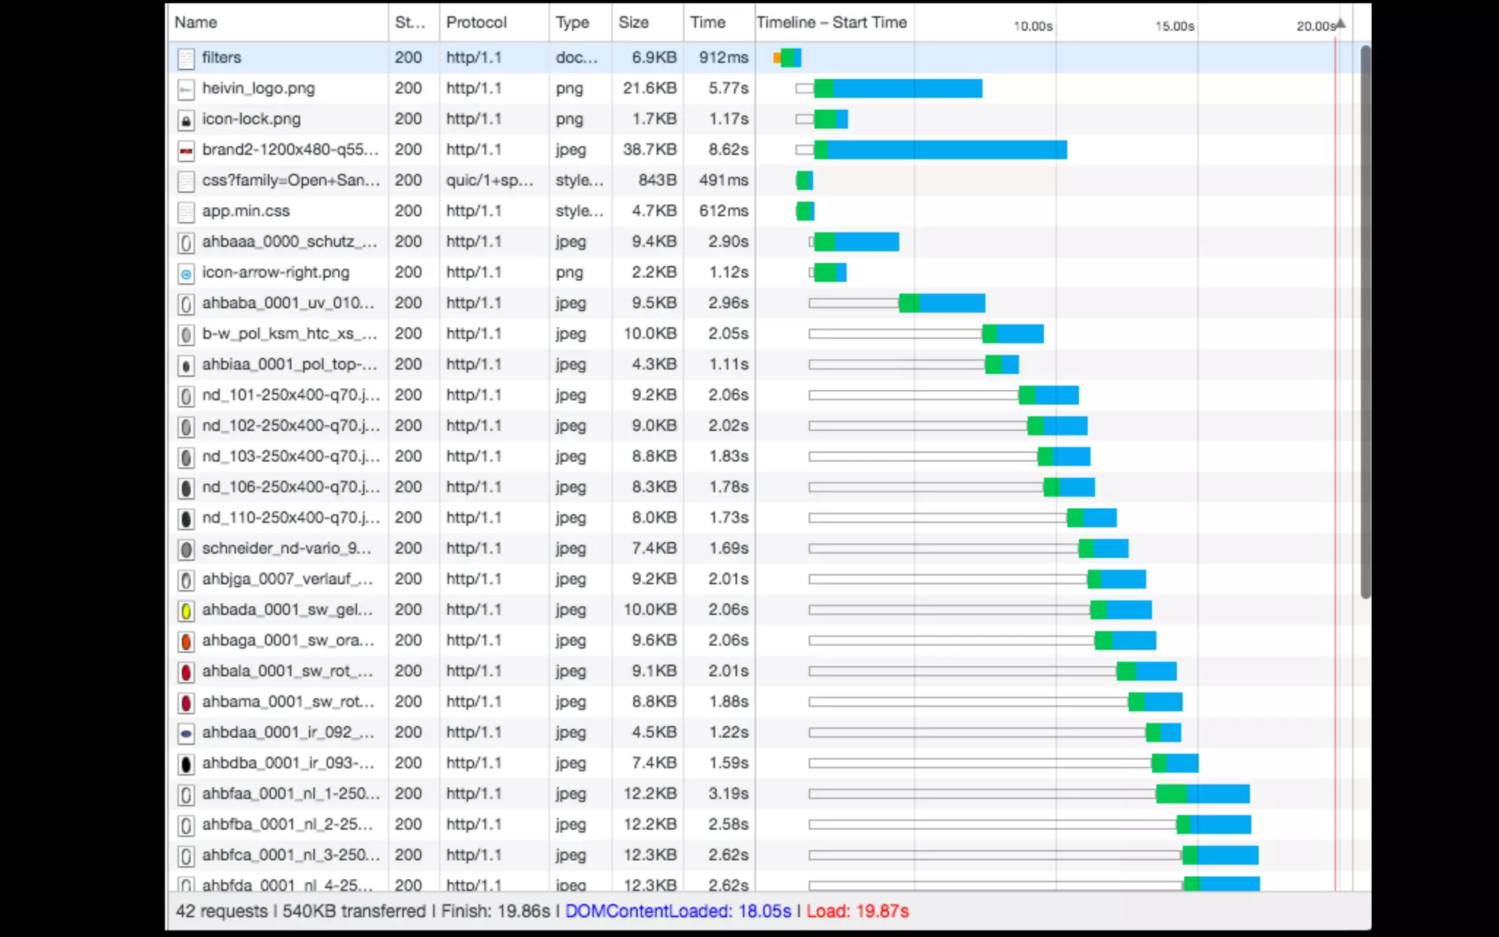Click the icon-lock.png padlock thumbnail icon
The width and height of the screenshot is (1499, 937).
(x=186, y=119)
